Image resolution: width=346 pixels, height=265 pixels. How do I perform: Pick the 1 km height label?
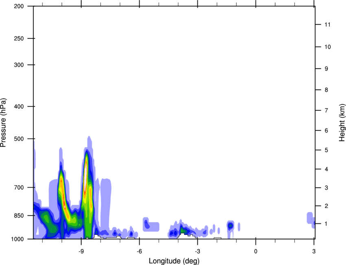coord(326,224)
